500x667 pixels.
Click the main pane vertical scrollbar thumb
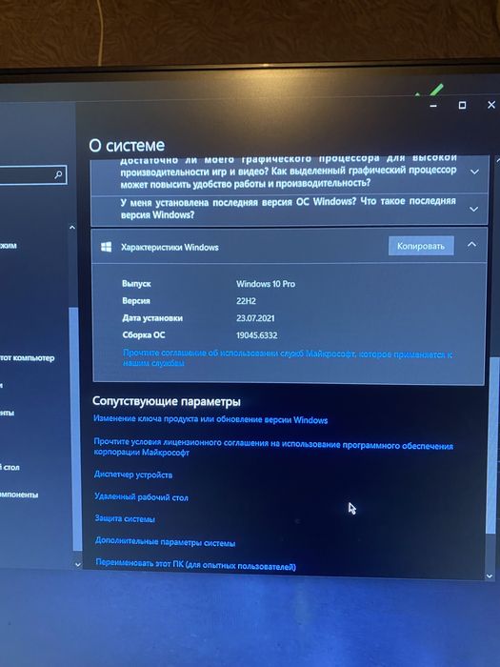pyautogui.click(x=493, y=445)
